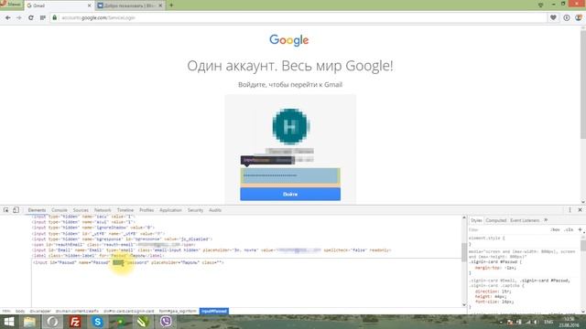Close the second browser tab

[160, 5]
